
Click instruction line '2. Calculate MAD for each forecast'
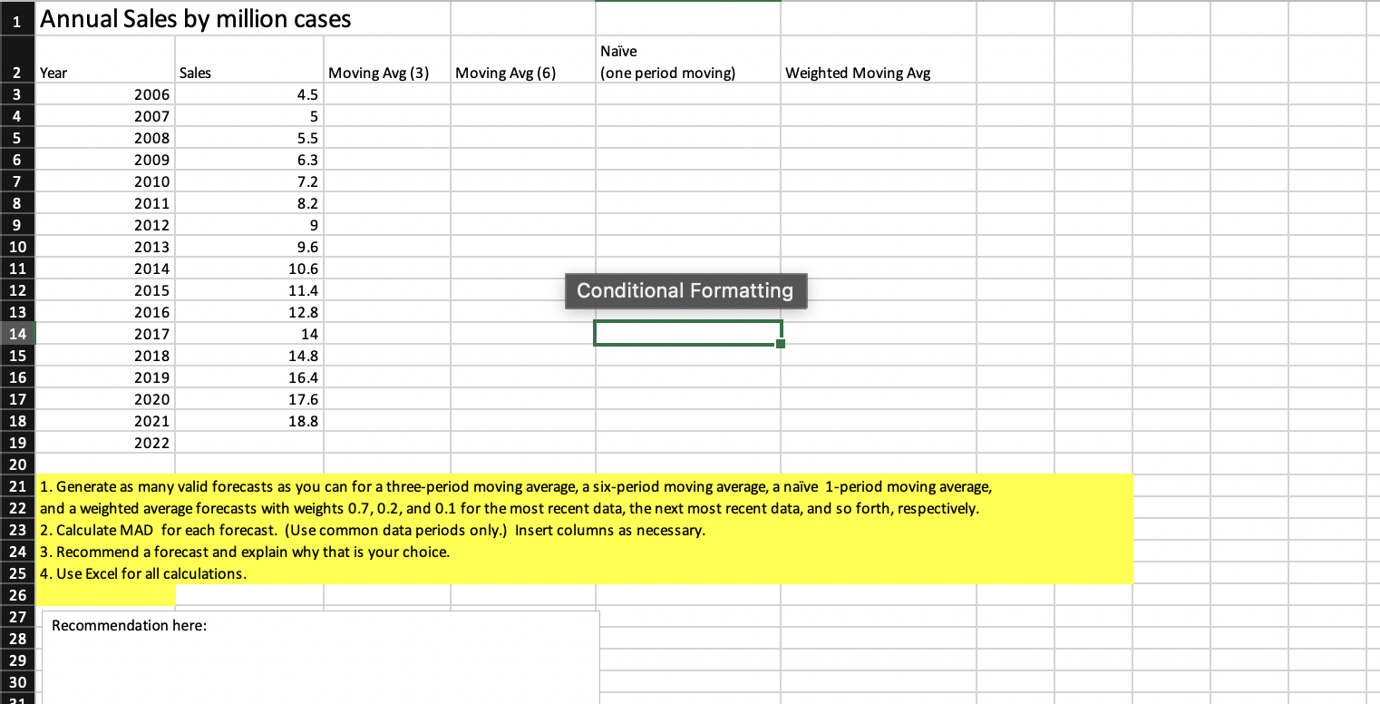coord(372,530)
